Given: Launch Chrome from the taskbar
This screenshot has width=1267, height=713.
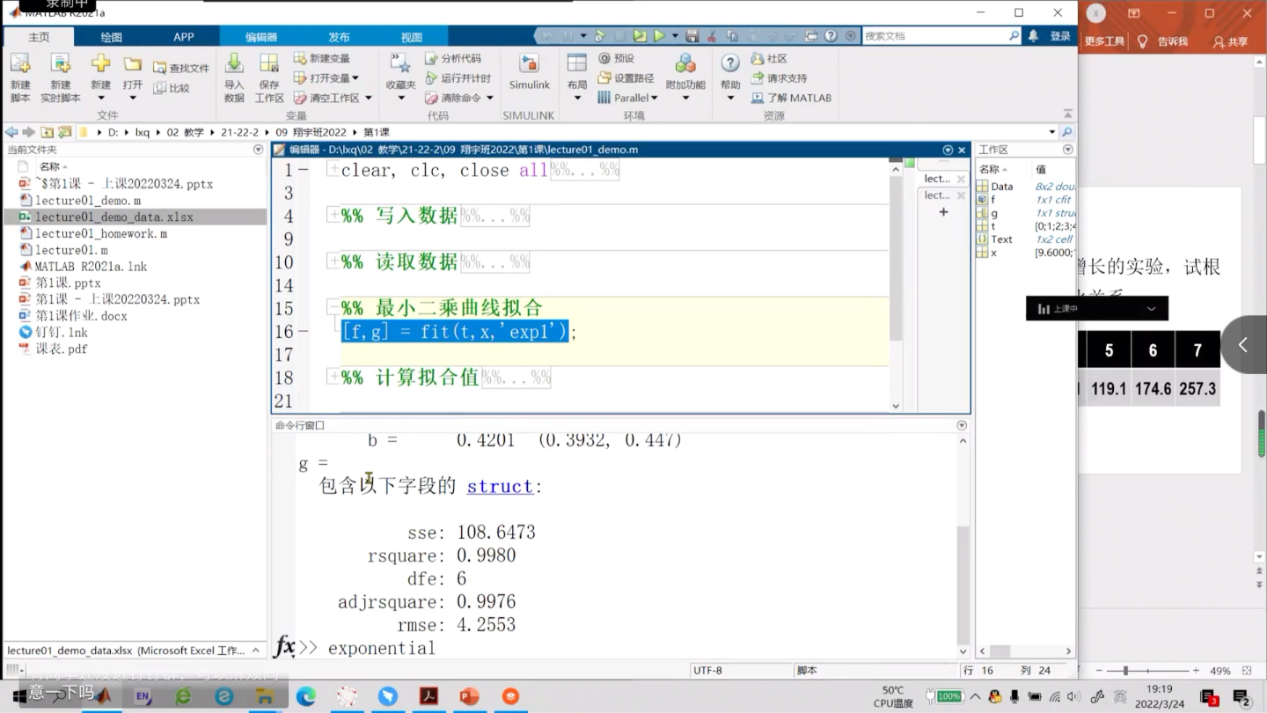Looking at the screenshot, I should click(x=306, y=695).
